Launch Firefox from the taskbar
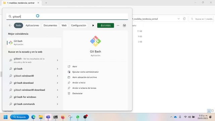 pos(63,117)
